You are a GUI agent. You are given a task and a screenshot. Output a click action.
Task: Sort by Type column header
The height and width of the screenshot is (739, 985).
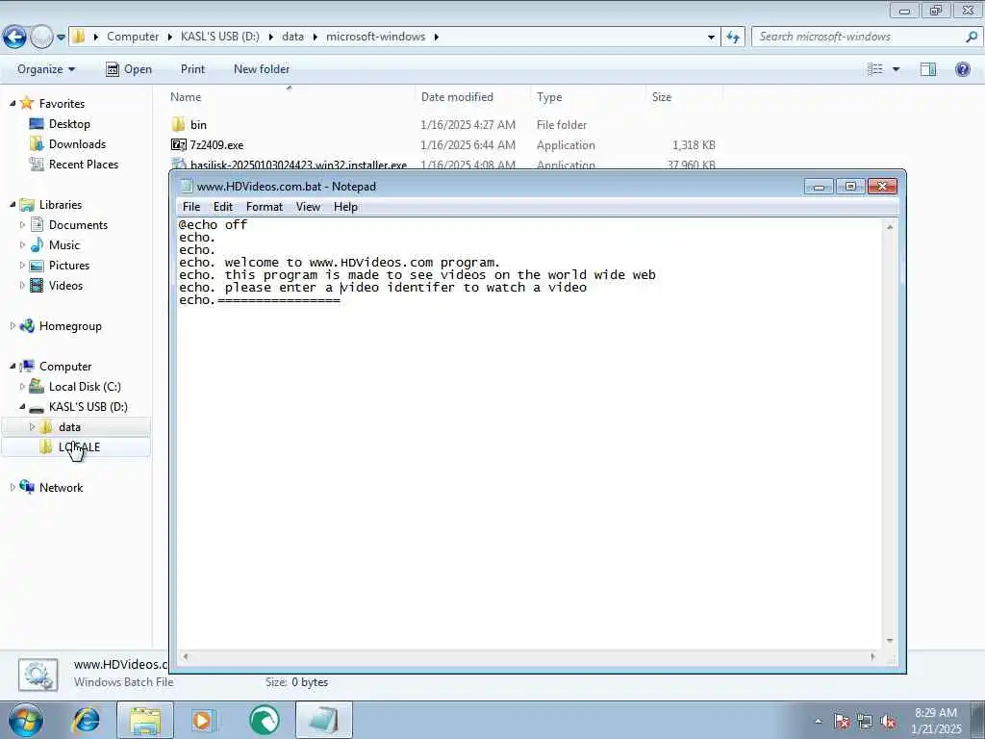(x=549, y=97)
